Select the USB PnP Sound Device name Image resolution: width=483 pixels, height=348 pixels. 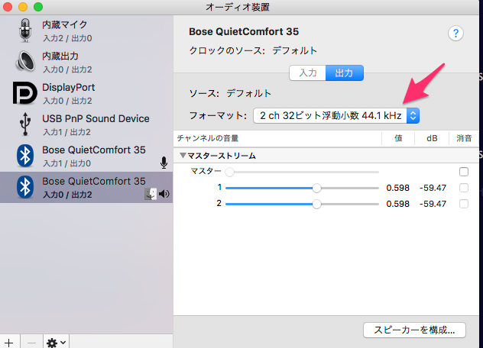[96, 119]
